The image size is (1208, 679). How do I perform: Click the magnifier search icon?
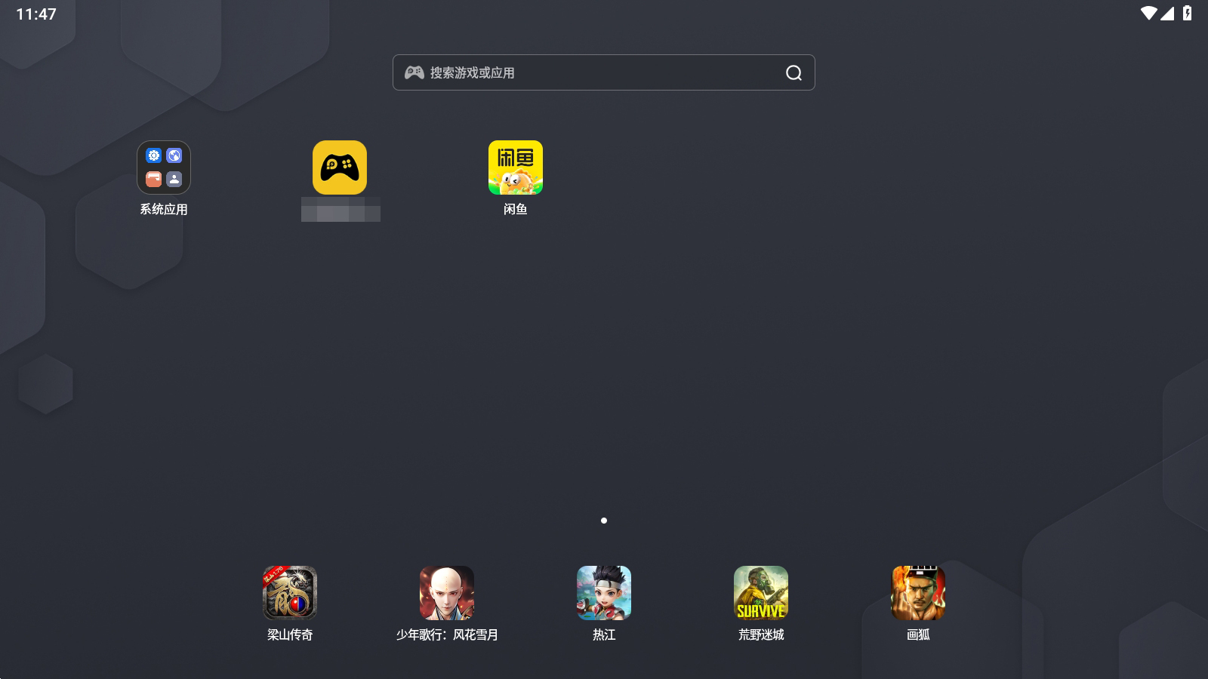point(794,73)
